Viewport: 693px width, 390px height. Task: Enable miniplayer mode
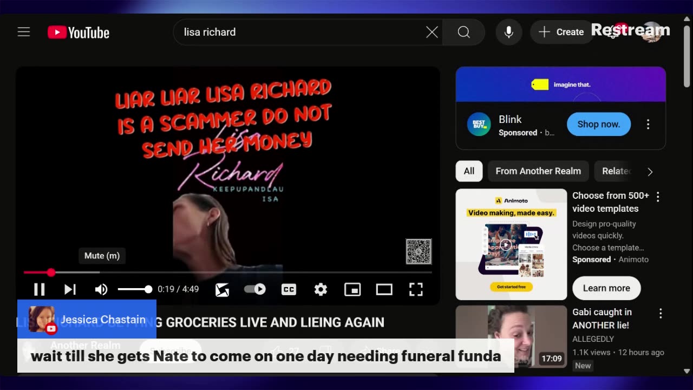click(x=352, y=289)
